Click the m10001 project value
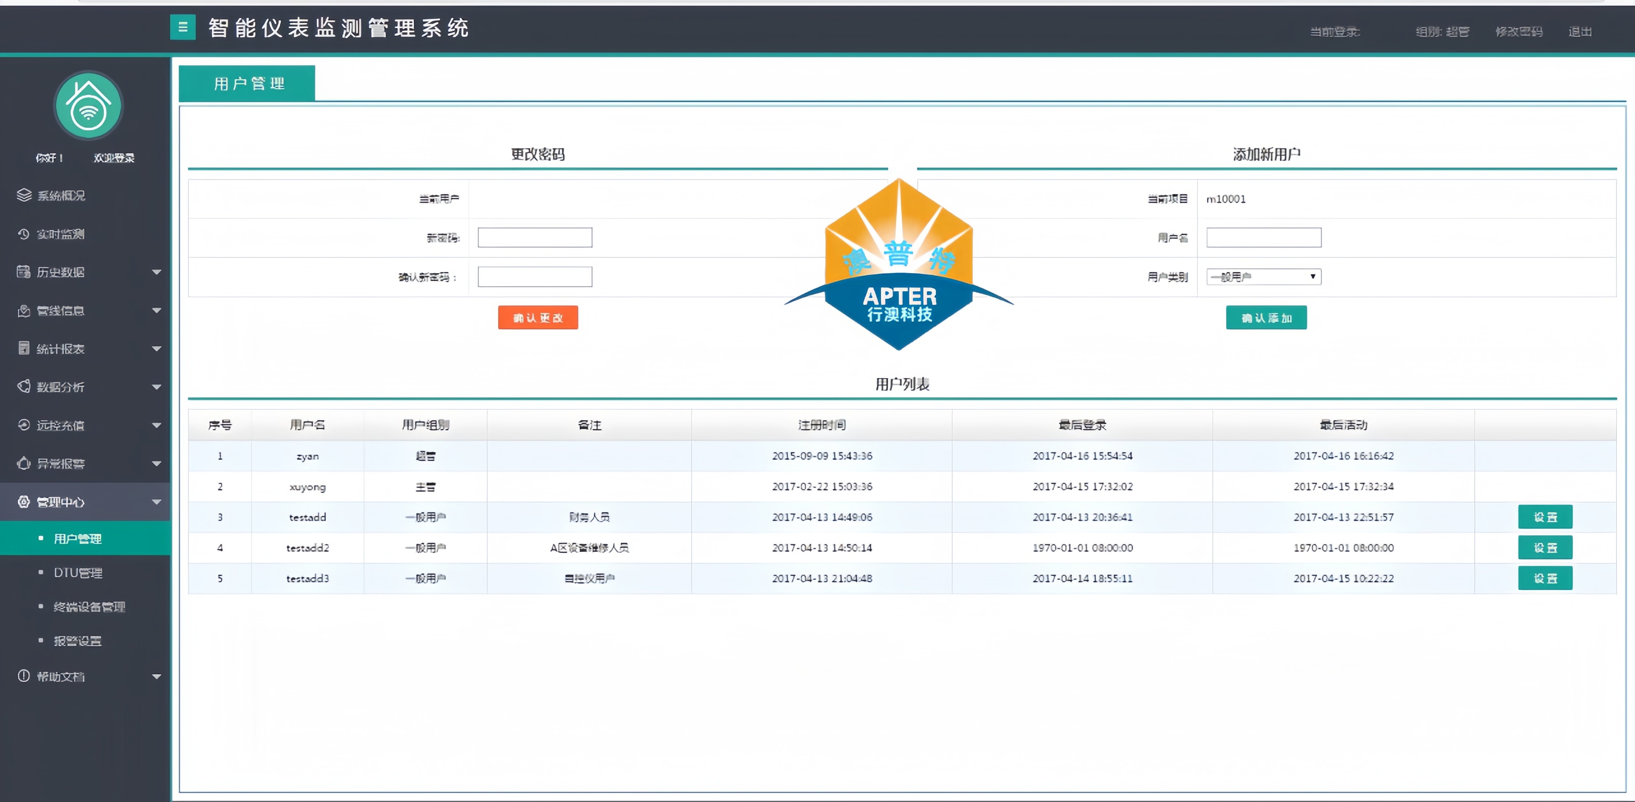 (1226, 199)
